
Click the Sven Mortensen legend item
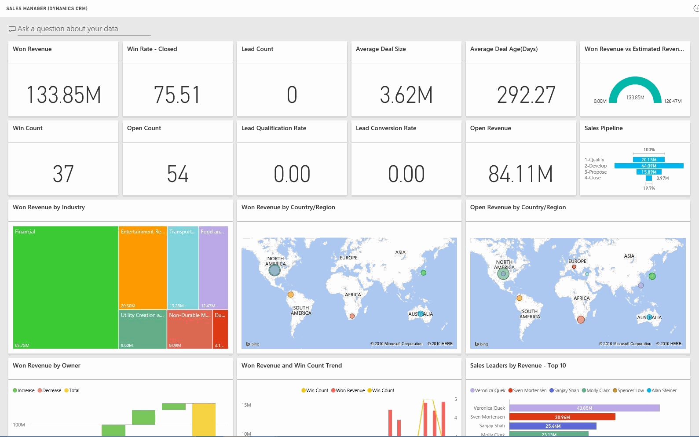tap(527, 390)
